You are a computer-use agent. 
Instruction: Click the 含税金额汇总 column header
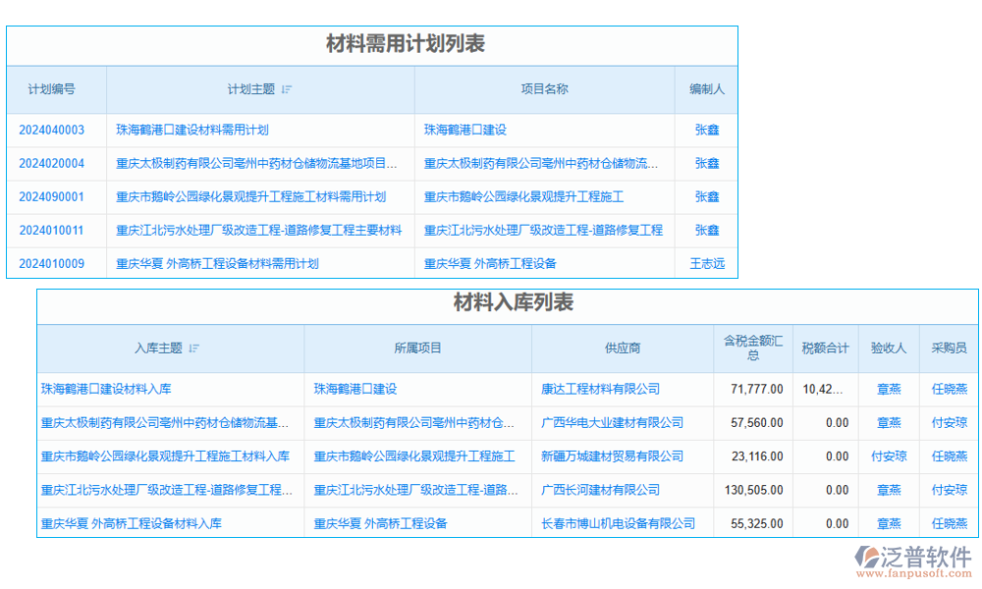(753, 348)
